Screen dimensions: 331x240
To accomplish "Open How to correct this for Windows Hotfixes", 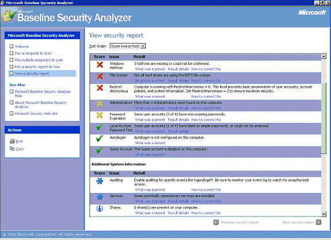I will 206,69.
